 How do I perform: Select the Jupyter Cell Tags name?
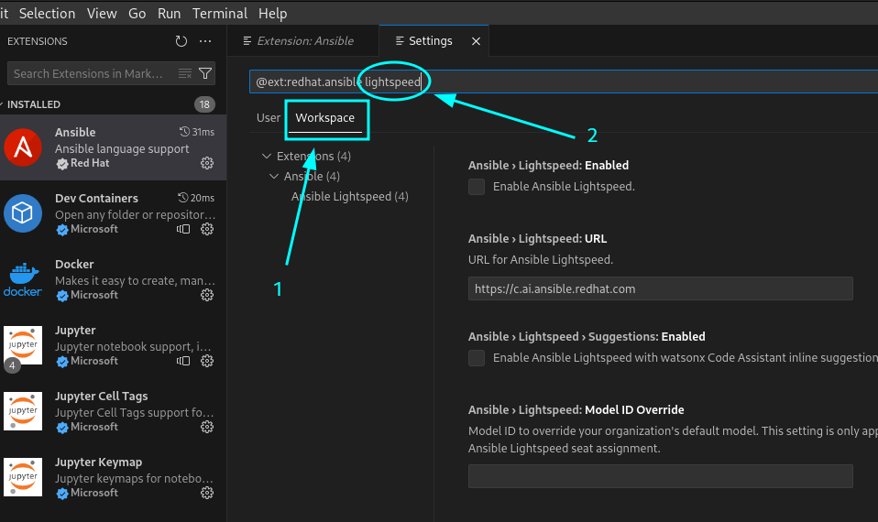tap(102, 397)
